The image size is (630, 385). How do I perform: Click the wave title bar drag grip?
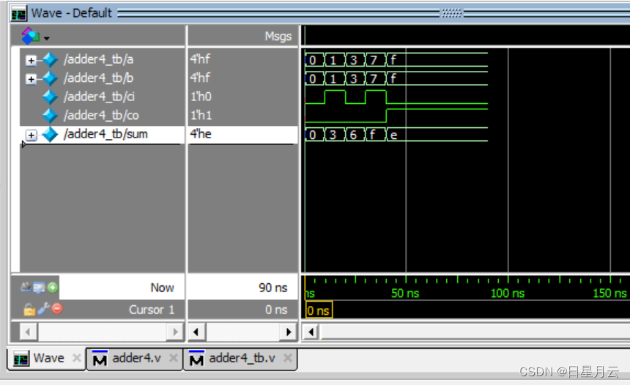pos(451,13)
